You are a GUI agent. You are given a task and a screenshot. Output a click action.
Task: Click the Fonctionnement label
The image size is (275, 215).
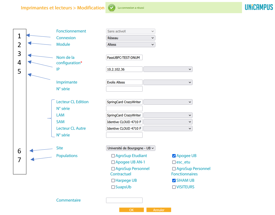[x=71, y=31]
